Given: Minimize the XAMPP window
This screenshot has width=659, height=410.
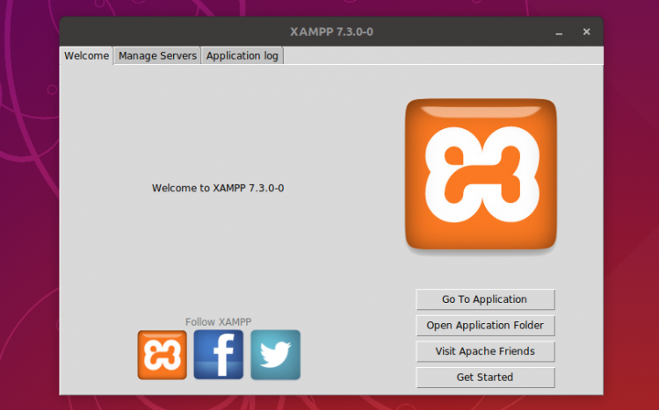Looking at the screenshot, I should point(559,32).
